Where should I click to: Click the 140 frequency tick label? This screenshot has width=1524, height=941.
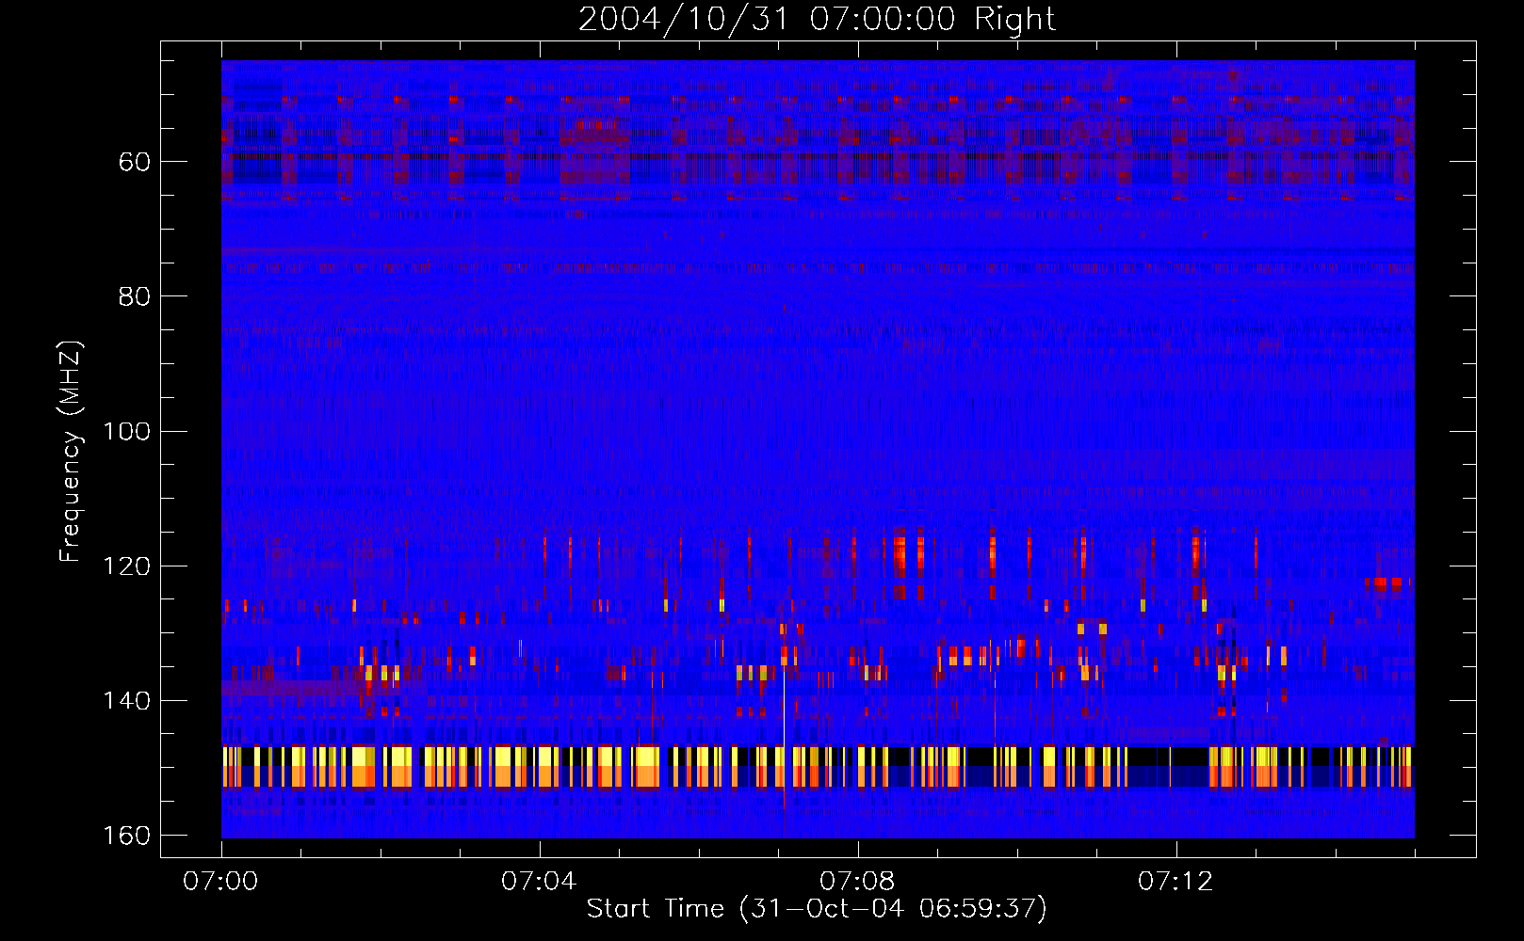(126, 700)
